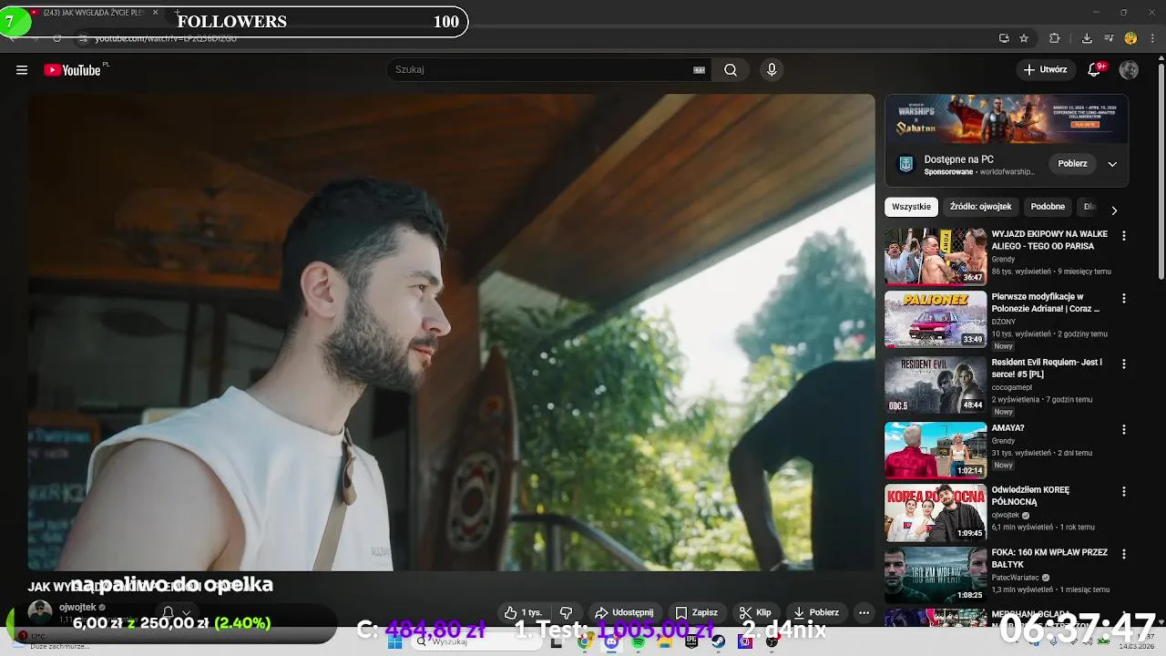Open the browser extensions puzzle icon
The width and height of the screenshot is (1166, 656).
tap(1055, 38)
